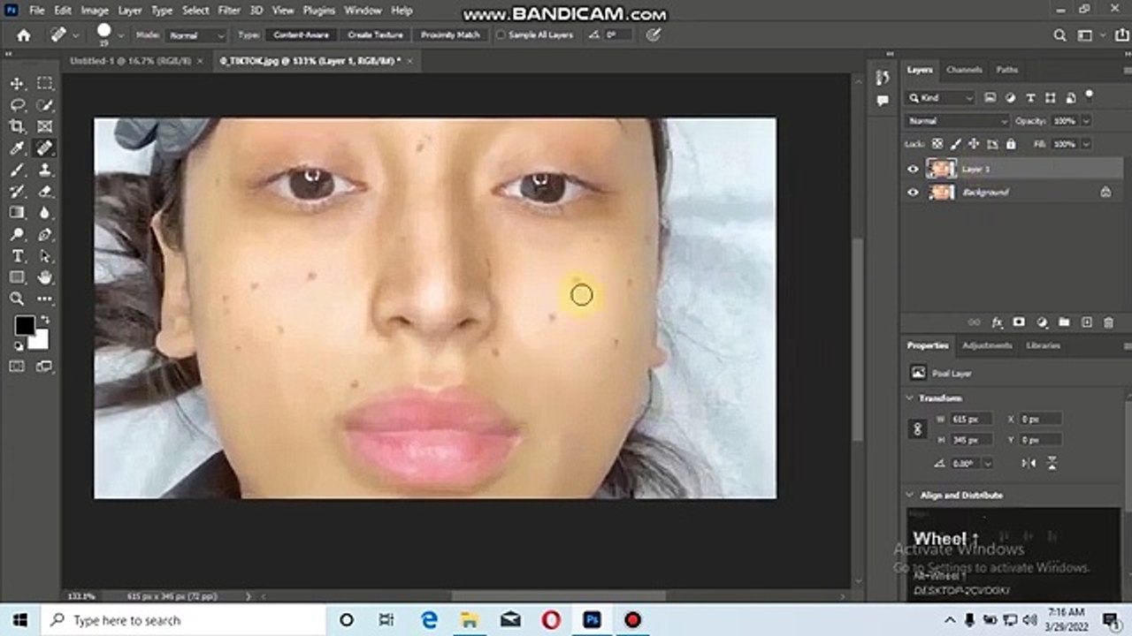This screenshot has height=636, width=1132.
Task: Select the Blur tool
Action: pyautogui.click(x=45, y=213)
